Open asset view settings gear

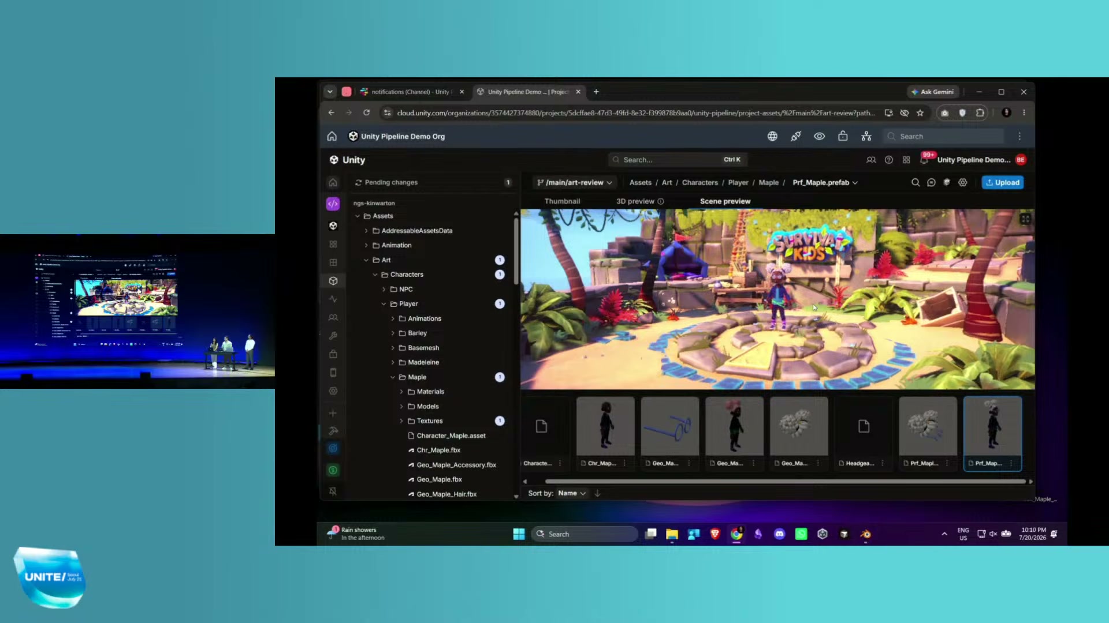[x=963, y=183]
